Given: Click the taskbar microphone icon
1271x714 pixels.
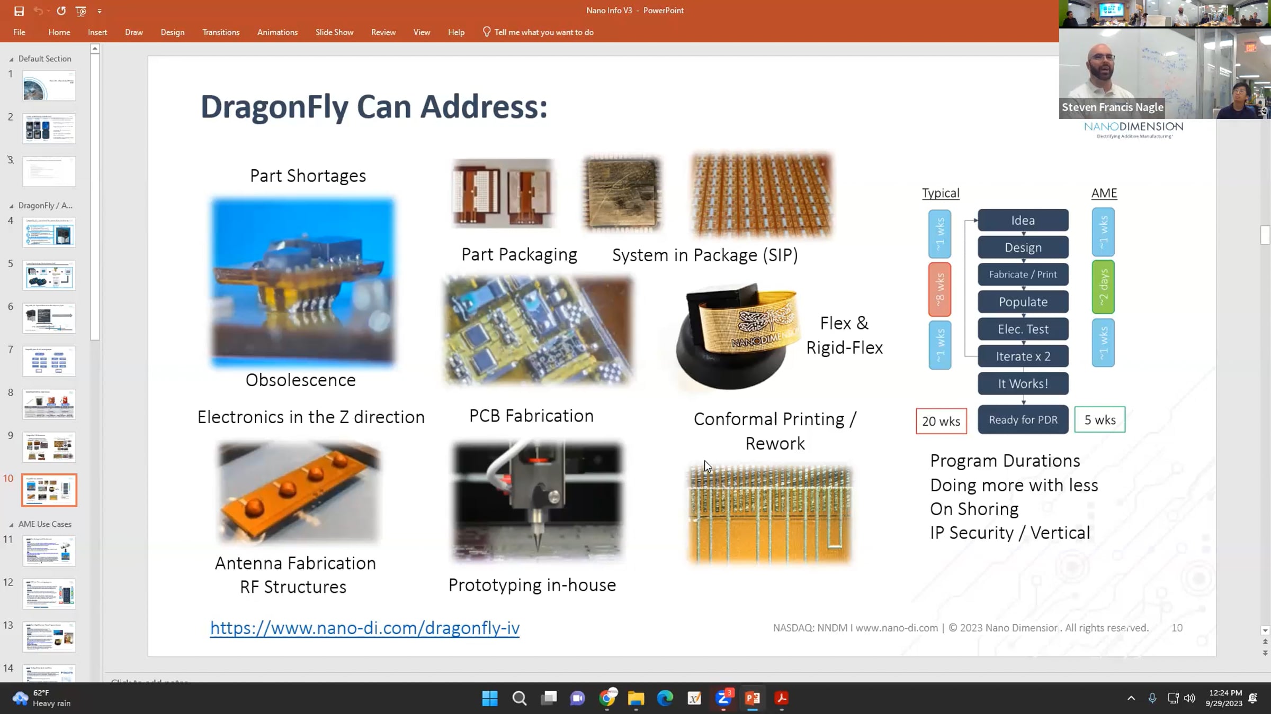Looking at the screenshot, I should pos(1152,698).
